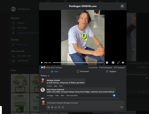Open like count on Rieva's comment
The height and width of the screenshot is (114, 149).
[114, 95]
